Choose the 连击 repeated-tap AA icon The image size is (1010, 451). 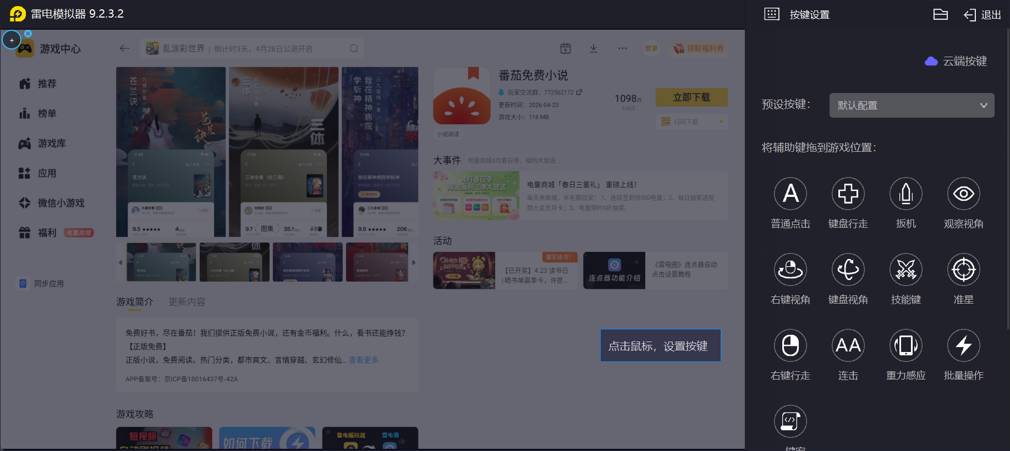coord(848,345)
